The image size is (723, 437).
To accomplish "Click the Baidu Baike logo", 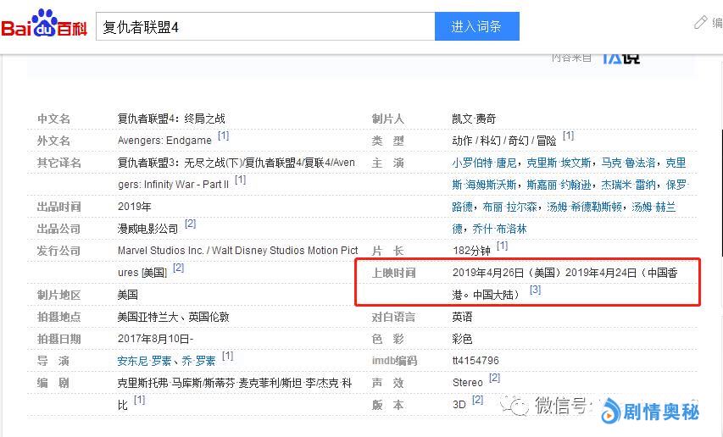I will (x=44, y=25).
